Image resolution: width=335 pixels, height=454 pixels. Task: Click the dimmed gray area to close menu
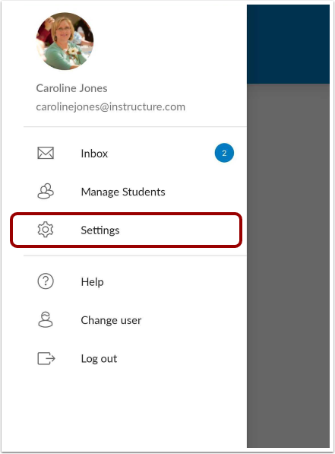point(288,265)
